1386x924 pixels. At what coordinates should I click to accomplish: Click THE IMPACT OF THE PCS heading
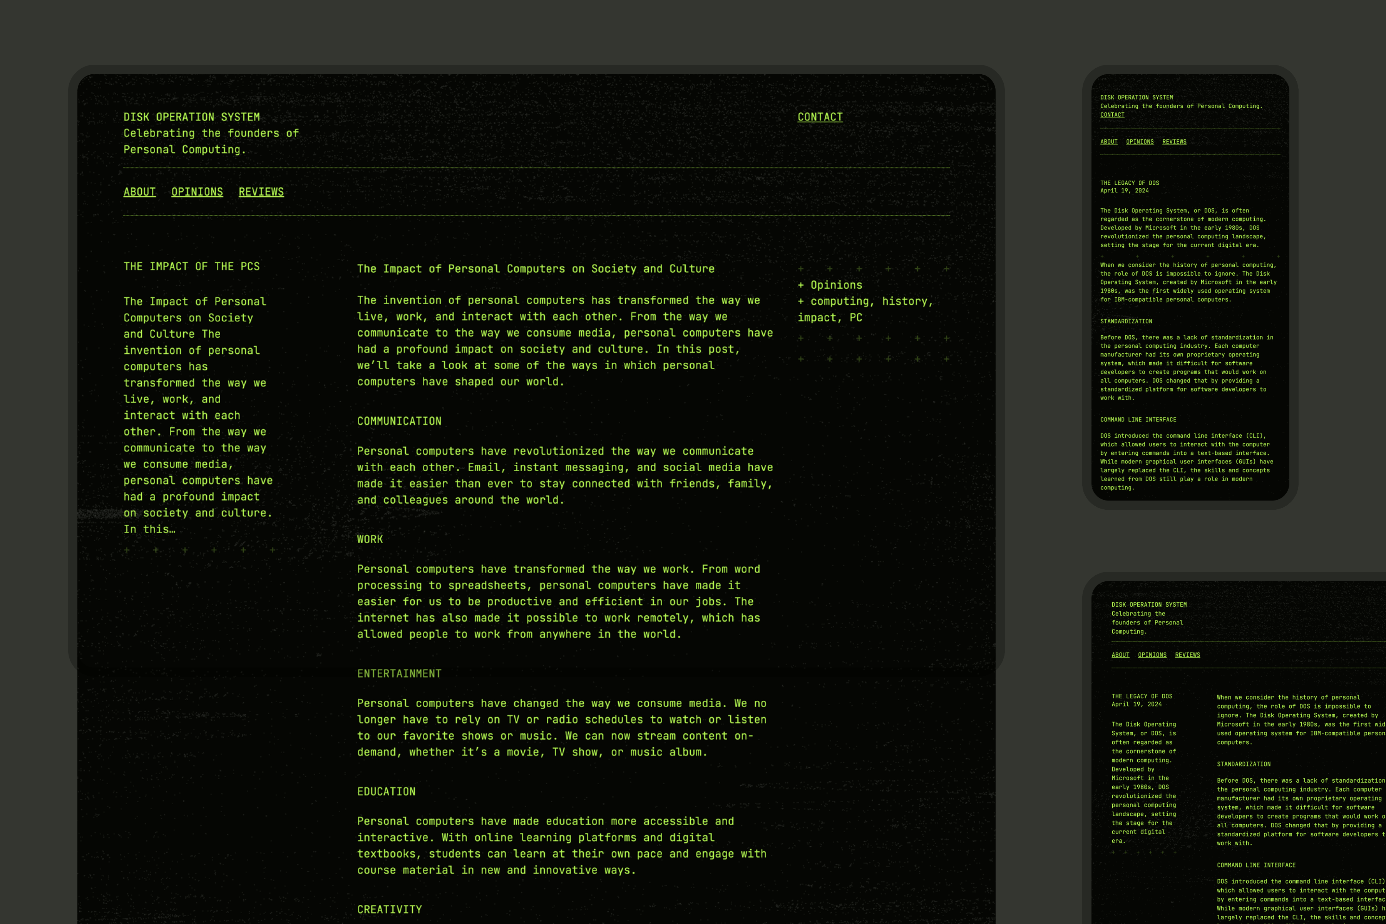[x=191, y=266]
